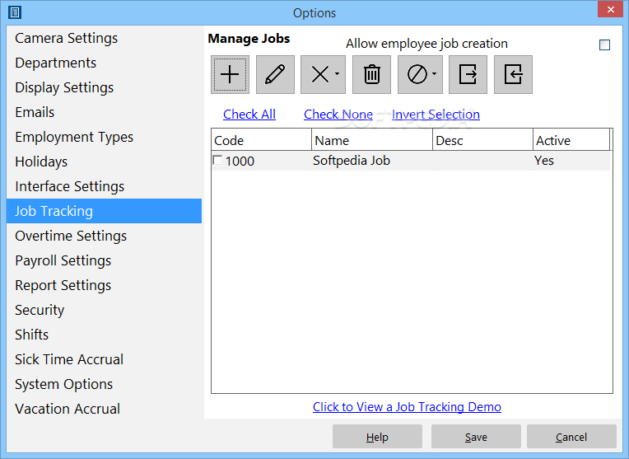The width and height of the screenshot is (629, 459).
Task: Close the Options window
Action: click(x=610, y=9)
